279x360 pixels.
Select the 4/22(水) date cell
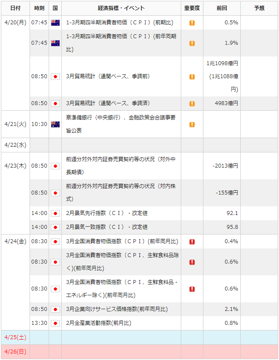15,145
